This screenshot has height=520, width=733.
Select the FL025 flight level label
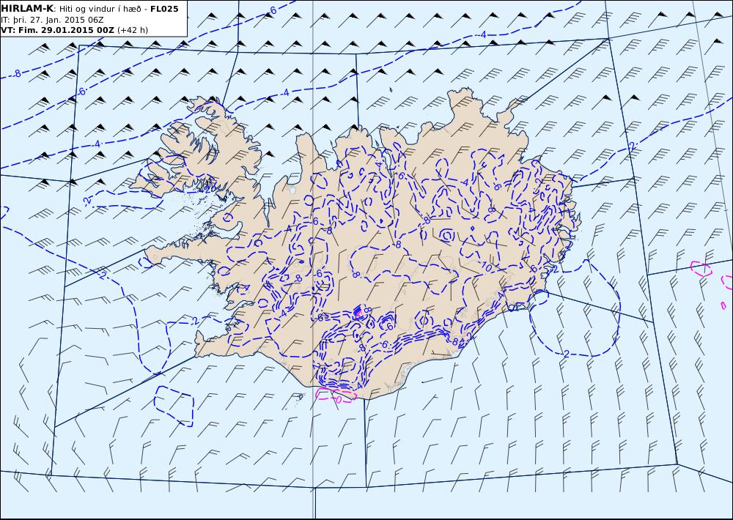(164, 9)
